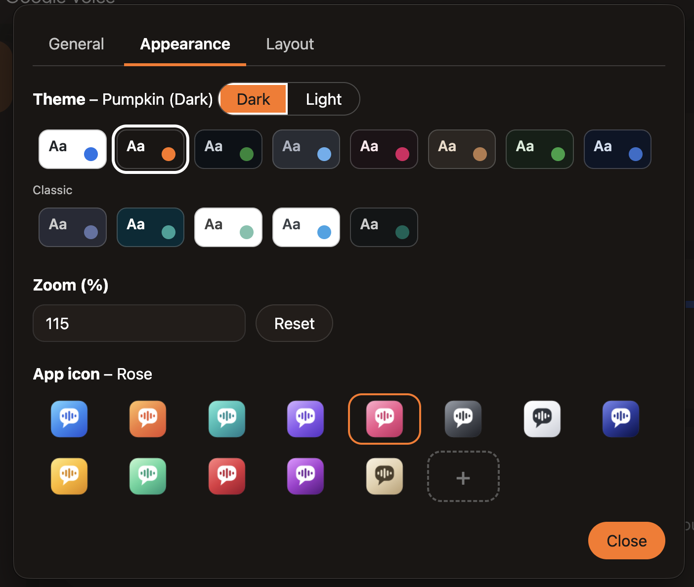
Task: Pick the dark green theme swatch
Action: 540,149
